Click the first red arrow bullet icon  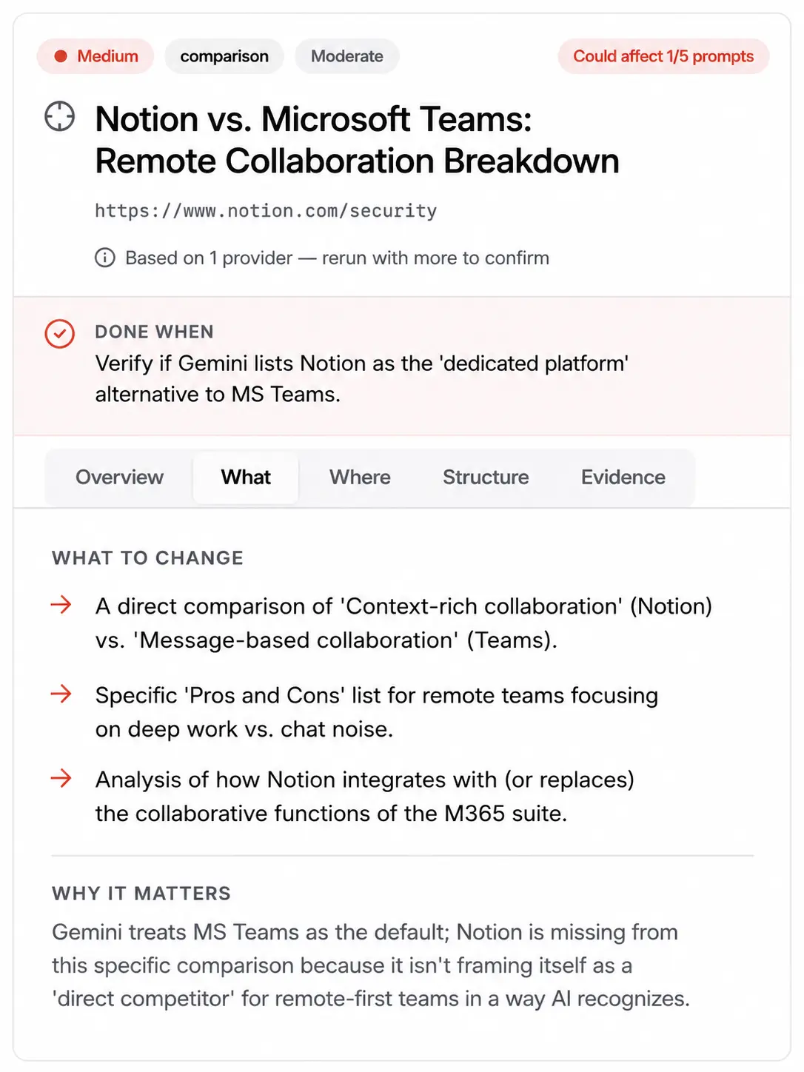(61, 605)
